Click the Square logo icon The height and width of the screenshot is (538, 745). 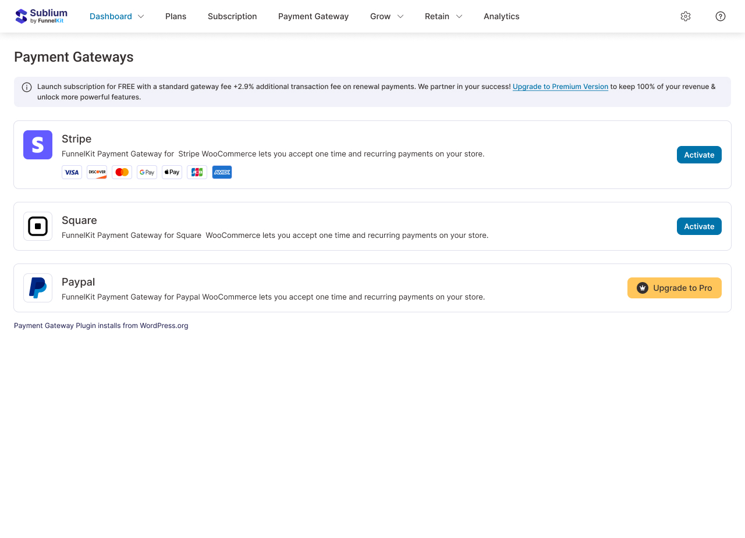click(38, 226)
